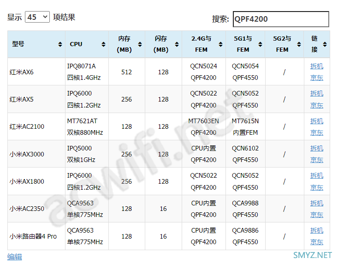Sort by 2.4G与FEM column arrows
Screen dimensions: 338x264
click(x=220, y=44)
